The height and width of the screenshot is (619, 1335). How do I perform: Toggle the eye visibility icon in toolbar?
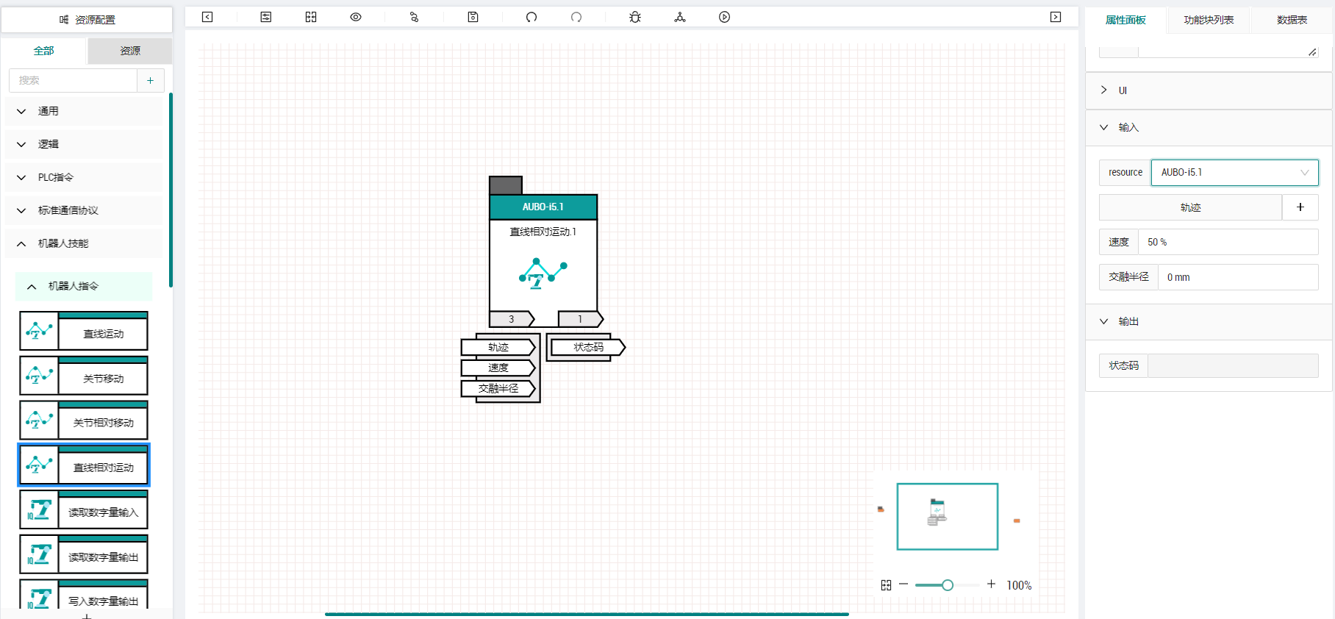point(356,17)
